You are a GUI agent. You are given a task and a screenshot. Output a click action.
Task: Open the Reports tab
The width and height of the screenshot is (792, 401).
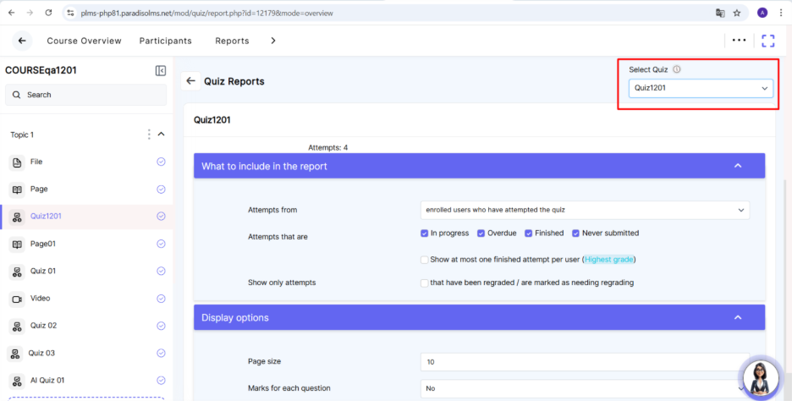point(232,41)
